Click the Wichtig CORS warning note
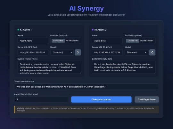The width and height of the screenshot is (173, 129). coord(86,110)
